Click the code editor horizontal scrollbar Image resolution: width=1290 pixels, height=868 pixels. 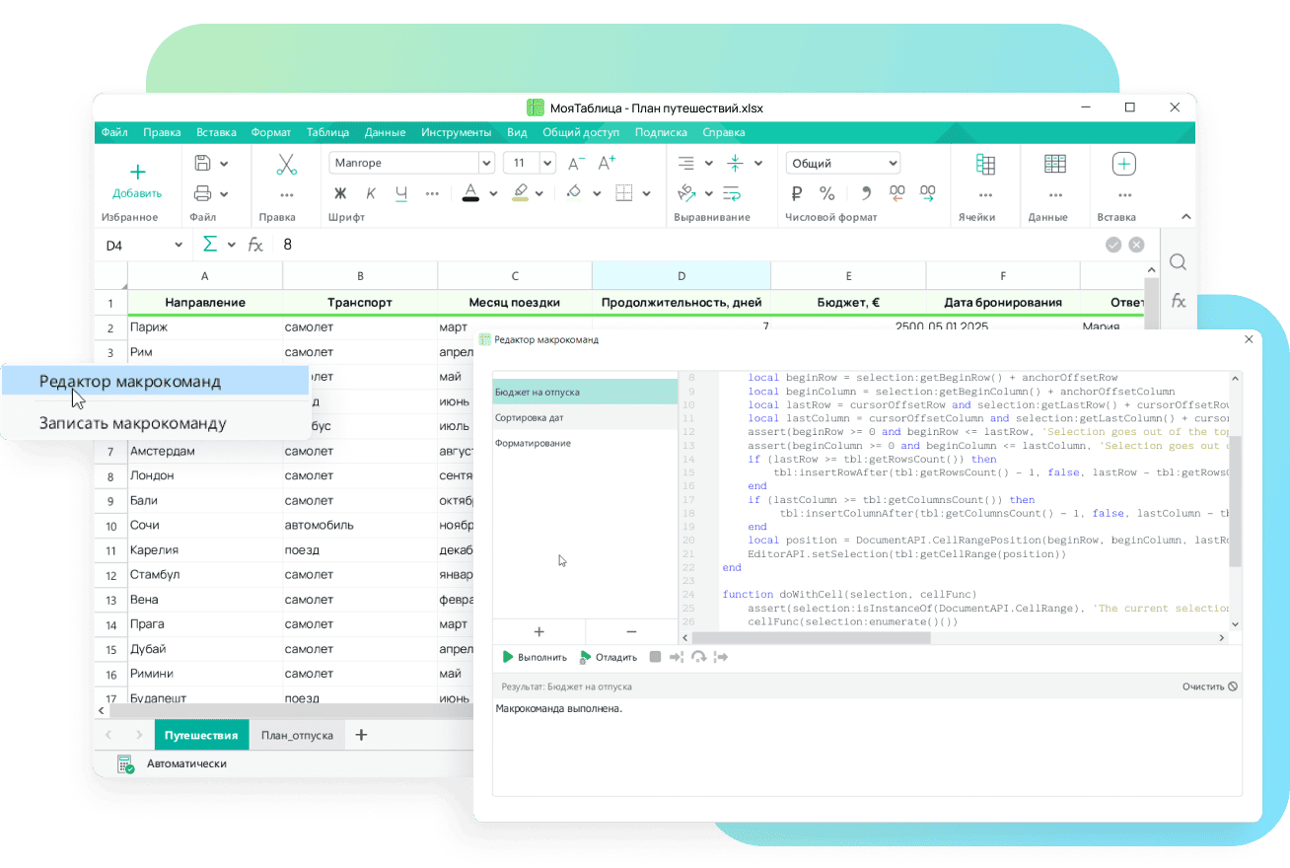[812, 637]
